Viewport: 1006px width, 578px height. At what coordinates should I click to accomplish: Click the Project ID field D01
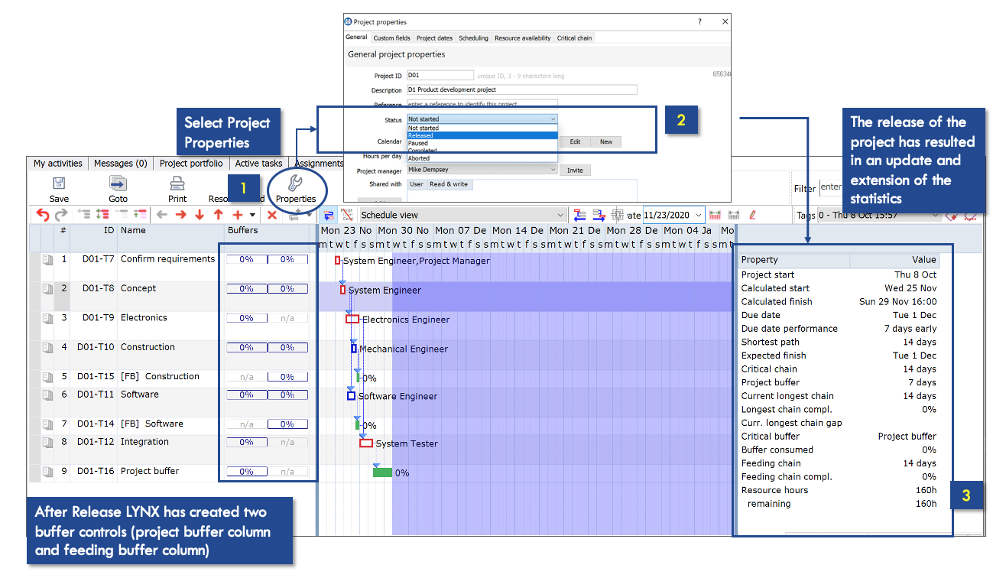click(x=440, y=76)
